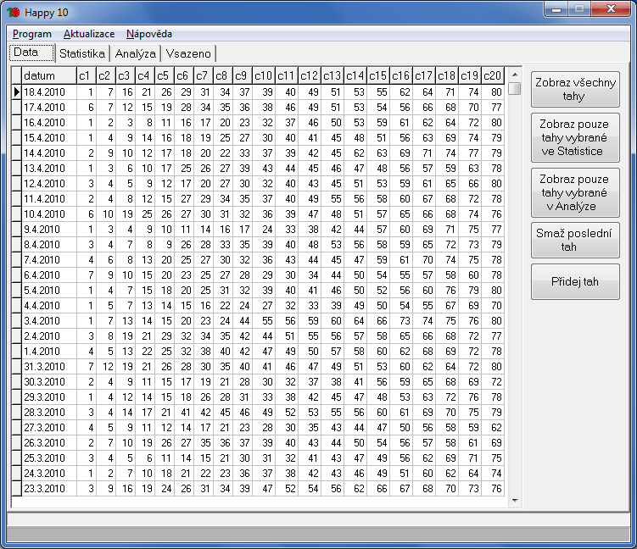This screenshot has height=549, width=637.
Task: Click the Přidej tah button
Action: coord(575,281)
